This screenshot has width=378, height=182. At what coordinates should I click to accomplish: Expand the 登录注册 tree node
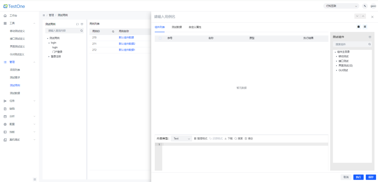coord(49,57)
